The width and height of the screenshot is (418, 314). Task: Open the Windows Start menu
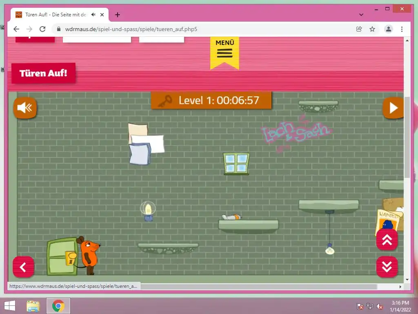[x=10, y=306]
